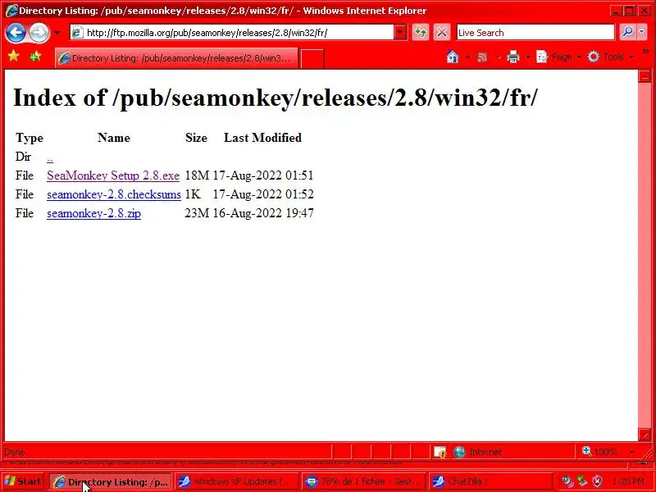
Task: Switch to '78% de 1 fichier' download window
Action: (x=363, y=481)
